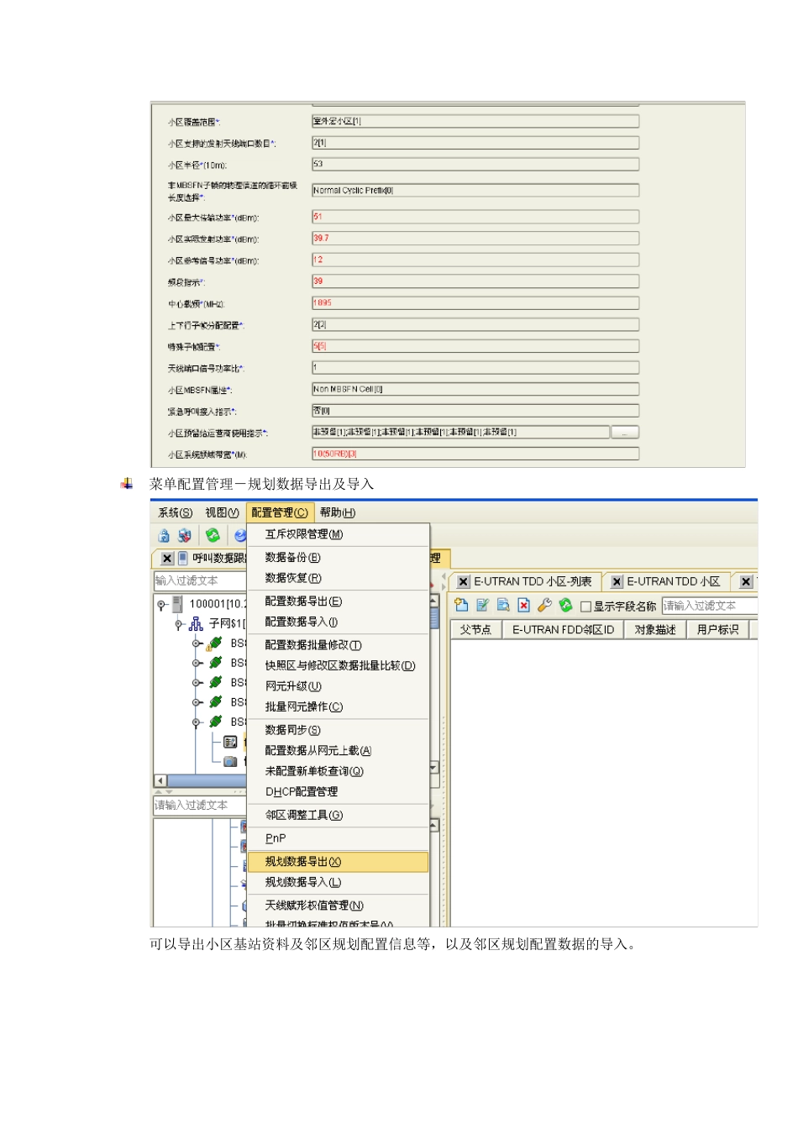Viewport: 798px width, 1129px height.
Task: Select 快照区与修改区数据批量比较(D) entry
Action: pos(338,665)
